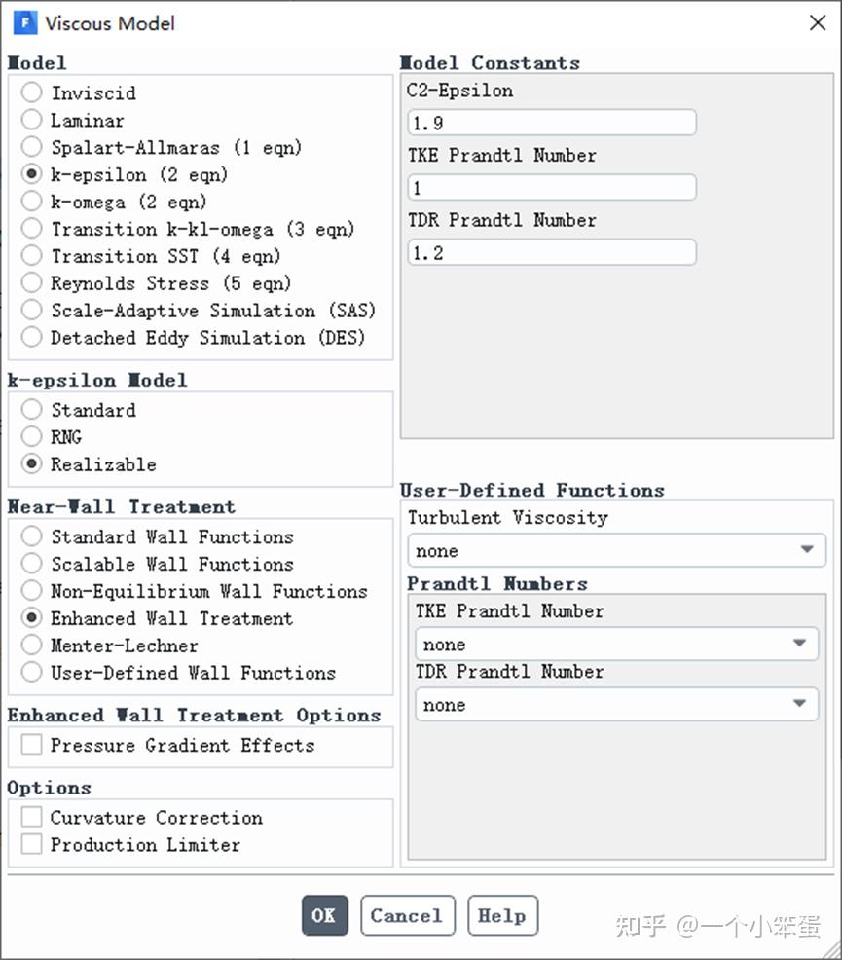Screen dimensions: 842x960
Task: Select the Laminar model
Action: (x=32, y=120)
